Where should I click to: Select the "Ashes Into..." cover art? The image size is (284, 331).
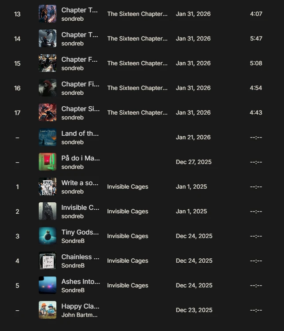(x=47, y=285)
